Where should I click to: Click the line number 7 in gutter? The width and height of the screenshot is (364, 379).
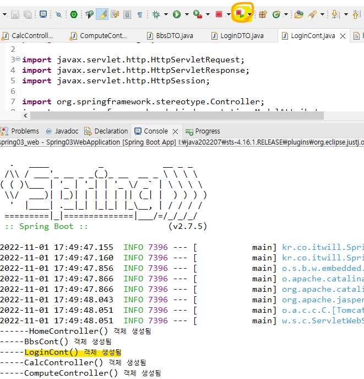click(x=13, y=102)
